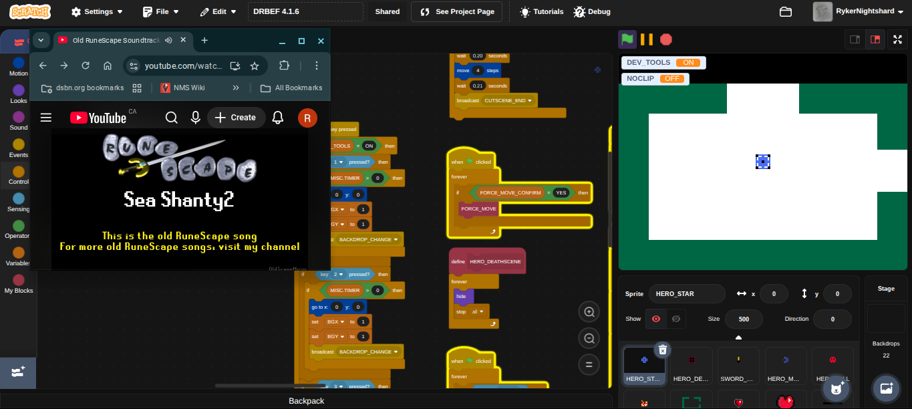Bookmark this page with the star icon
The height and width of the screenshot is (409, 912).
255,65
